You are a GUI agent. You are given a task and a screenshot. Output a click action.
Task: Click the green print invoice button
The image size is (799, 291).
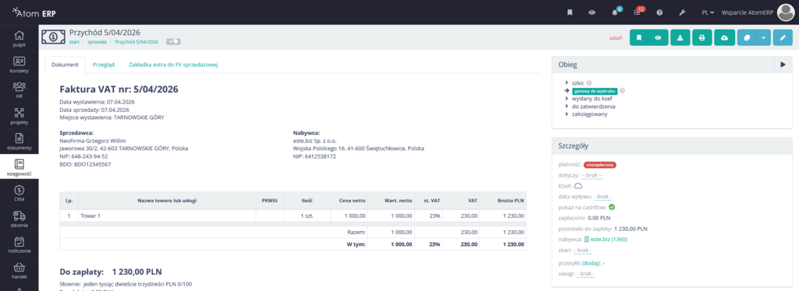pos(702,37)
